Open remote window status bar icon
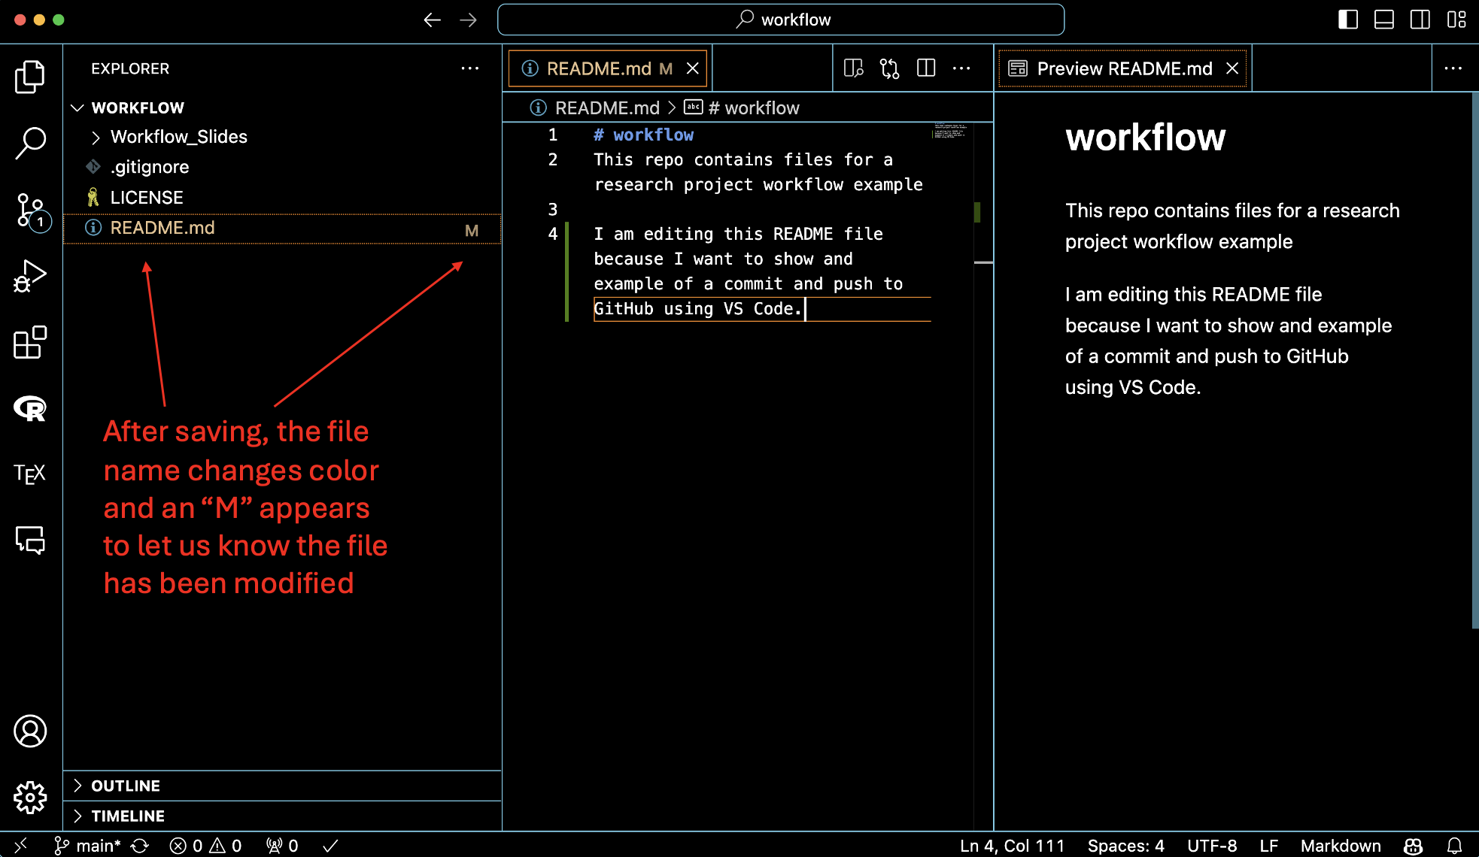This screenshot has height=857, width=1479. 20,845
